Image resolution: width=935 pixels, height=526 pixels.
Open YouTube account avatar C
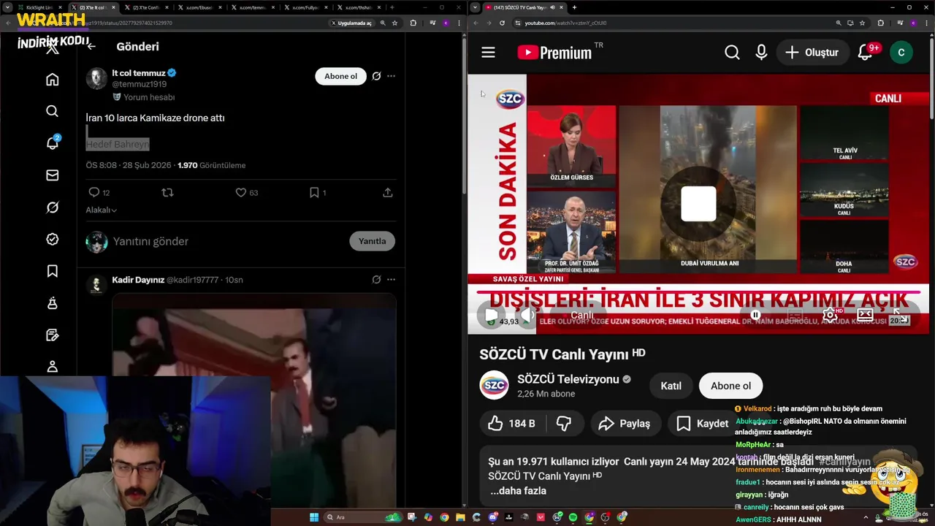click(x=901, y=53)
